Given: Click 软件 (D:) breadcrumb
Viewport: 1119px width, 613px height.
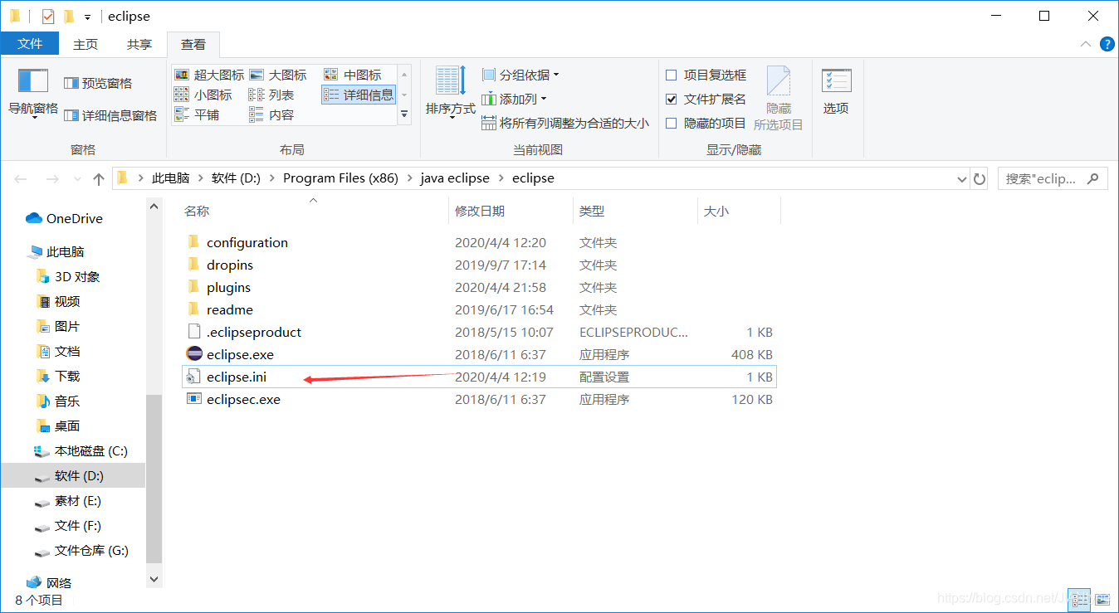Looking at the screenshot, I should pyautogui.click(x=237, y=178).
